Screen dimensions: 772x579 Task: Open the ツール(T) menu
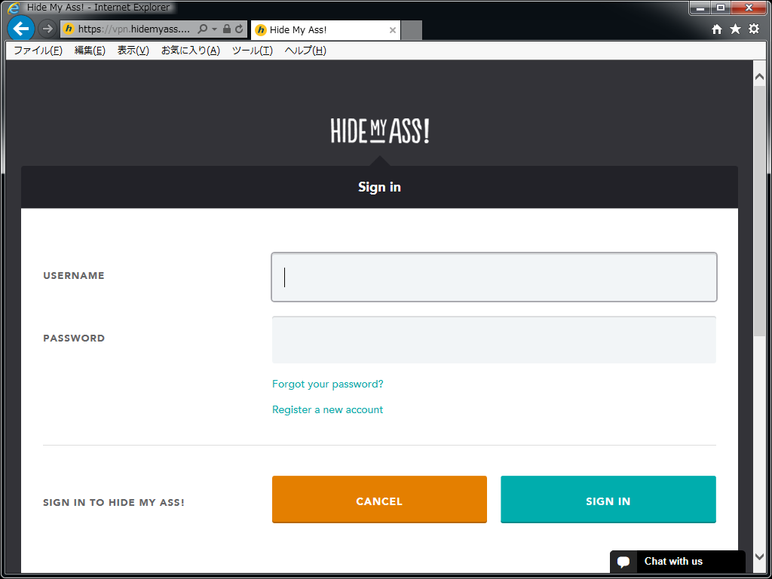click(x=252, y=51)
